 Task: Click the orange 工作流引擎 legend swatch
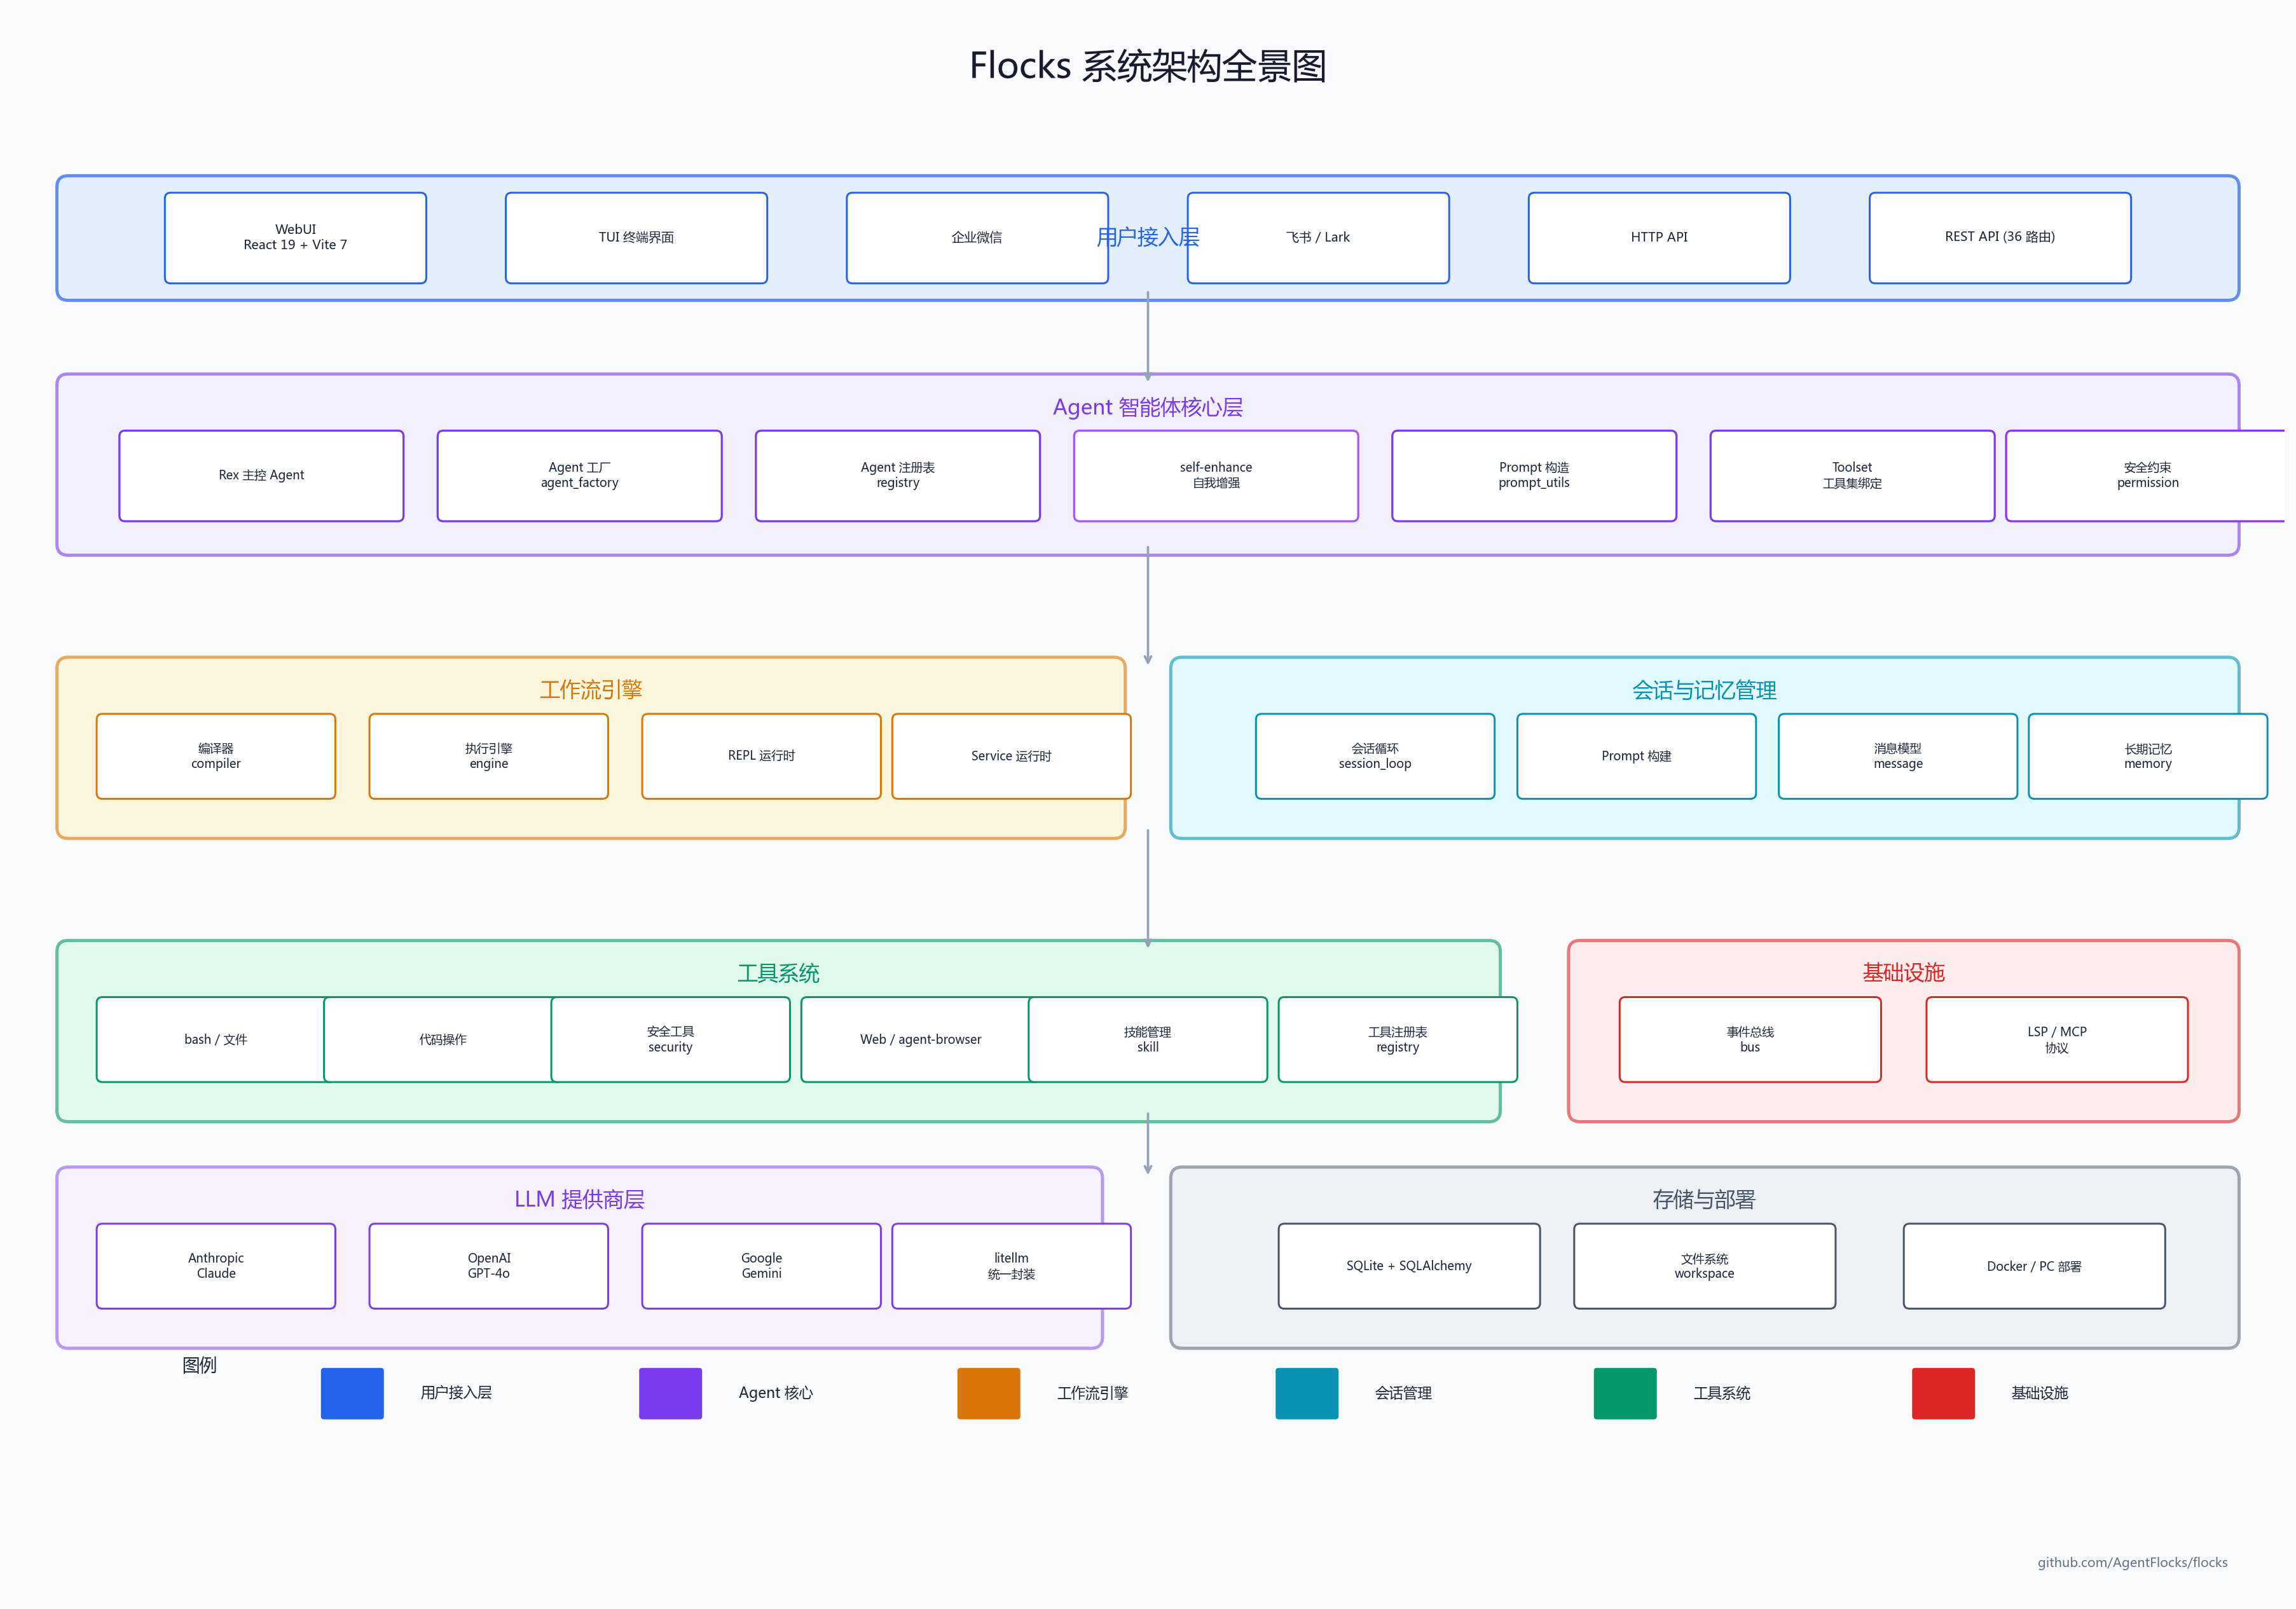(x=988, y=1393)
